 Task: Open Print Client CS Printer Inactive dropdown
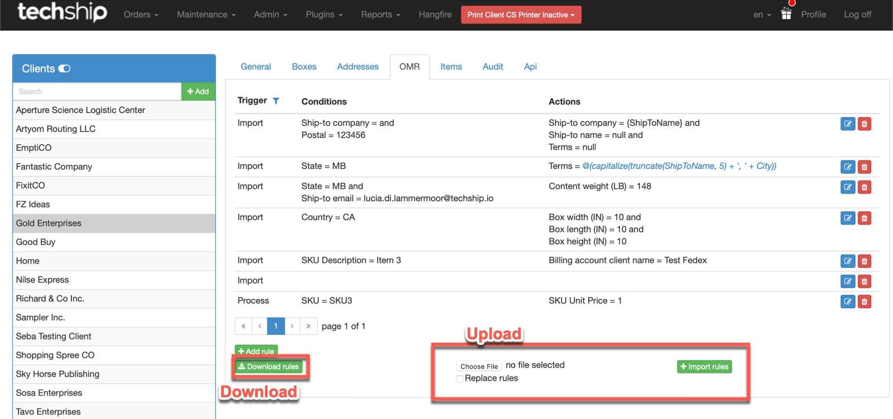click(521, 15)
